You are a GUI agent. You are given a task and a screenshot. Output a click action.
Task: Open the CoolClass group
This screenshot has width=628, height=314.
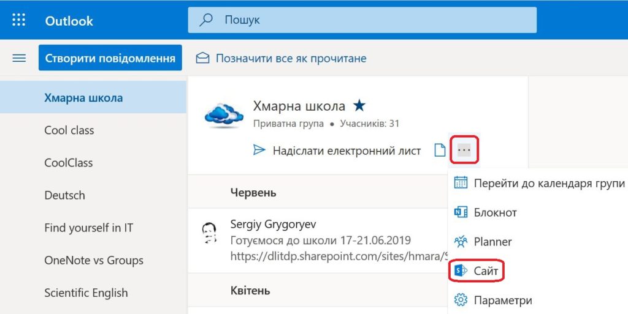coord(93,163)
